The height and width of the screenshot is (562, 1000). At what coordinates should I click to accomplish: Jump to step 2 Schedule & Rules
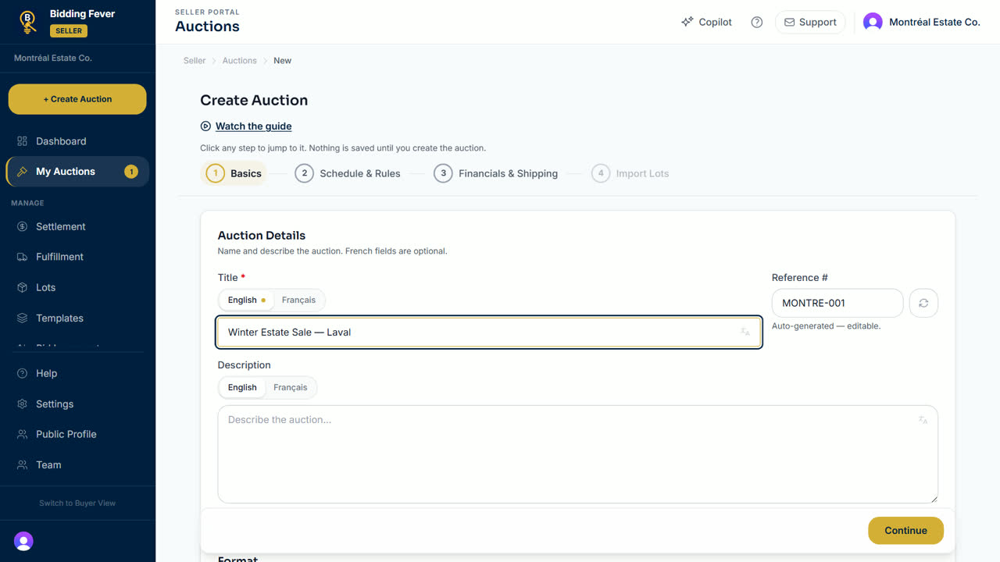[348, 173]
